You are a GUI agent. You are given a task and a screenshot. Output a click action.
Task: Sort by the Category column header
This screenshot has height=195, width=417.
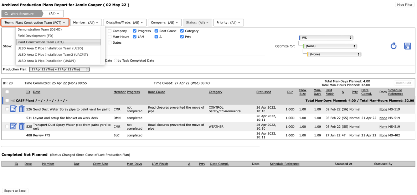click(x=215, y=92)
